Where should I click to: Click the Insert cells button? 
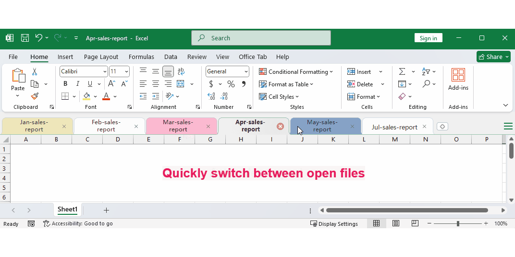click(359, 72)
